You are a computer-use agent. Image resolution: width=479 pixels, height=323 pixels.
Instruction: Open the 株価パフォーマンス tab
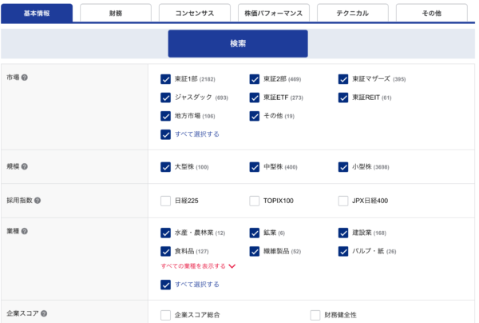(273, 14)
